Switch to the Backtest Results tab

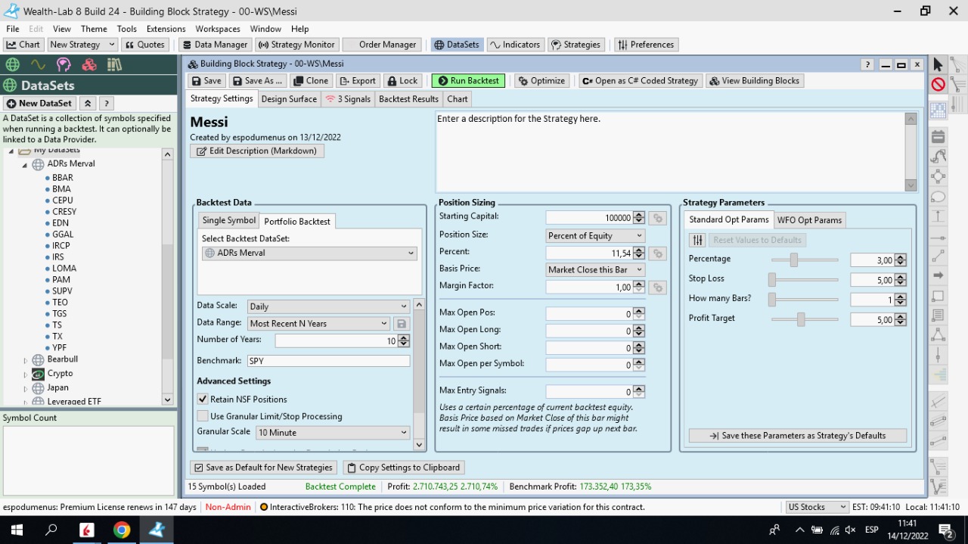pos(408,99)
